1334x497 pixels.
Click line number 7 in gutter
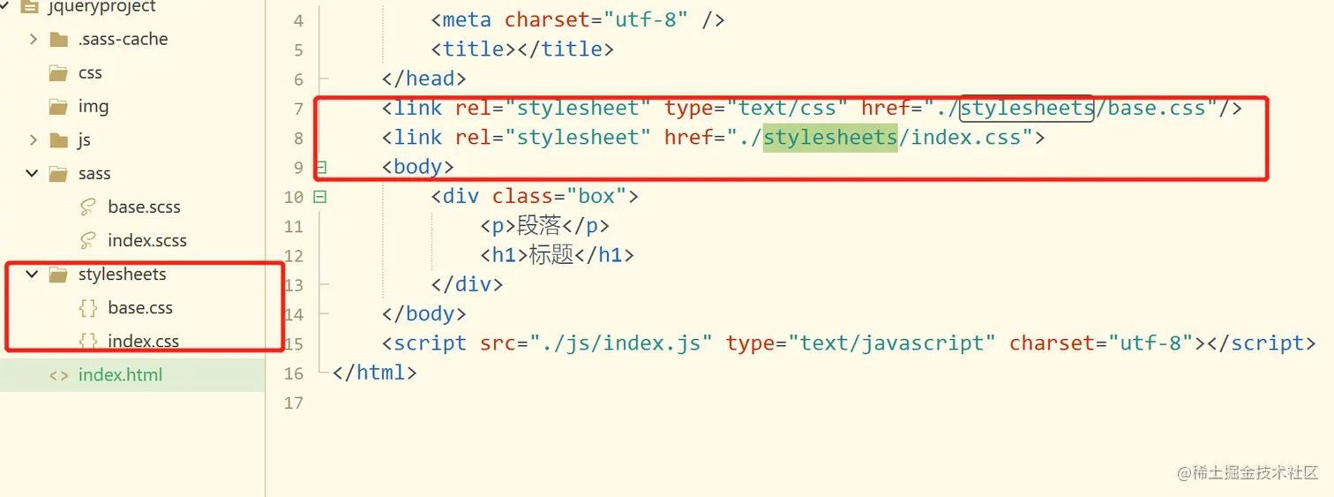pos(297,109)
